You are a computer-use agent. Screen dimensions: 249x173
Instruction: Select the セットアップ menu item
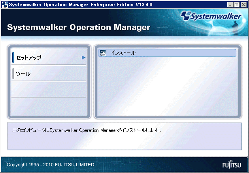tap(49, 57)
